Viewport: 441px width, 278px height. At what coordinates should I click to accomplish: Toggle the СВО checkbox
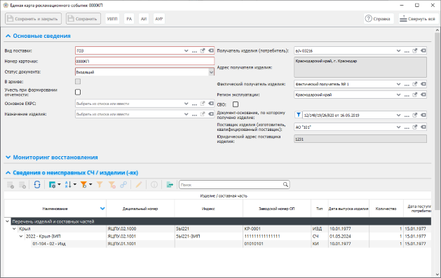point(236,104)
